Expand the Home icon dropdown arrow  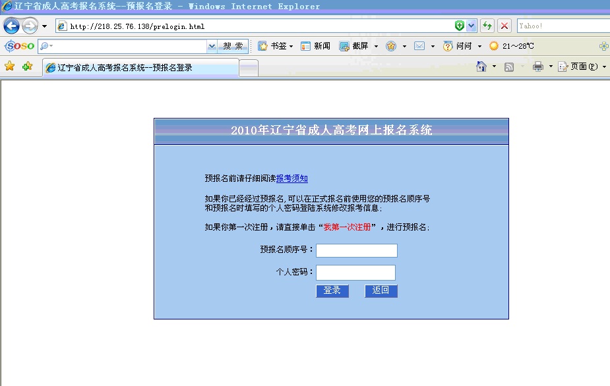point(494,67)
